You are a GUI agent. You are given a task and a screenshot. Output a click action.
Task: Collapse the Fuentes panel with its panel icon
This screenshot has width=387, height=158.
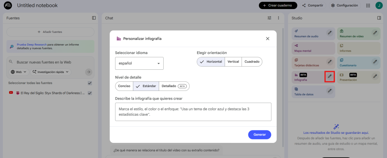pyautogui.click(x=94, y=18)
